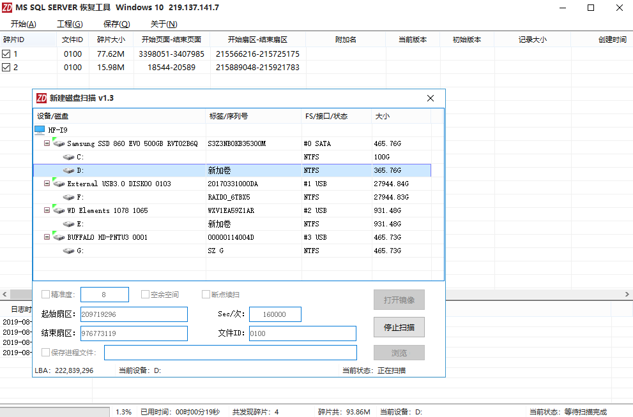Click the horizontal scrollbar left arrow
Screen dimensions: 633x417
tap(5, 294)
